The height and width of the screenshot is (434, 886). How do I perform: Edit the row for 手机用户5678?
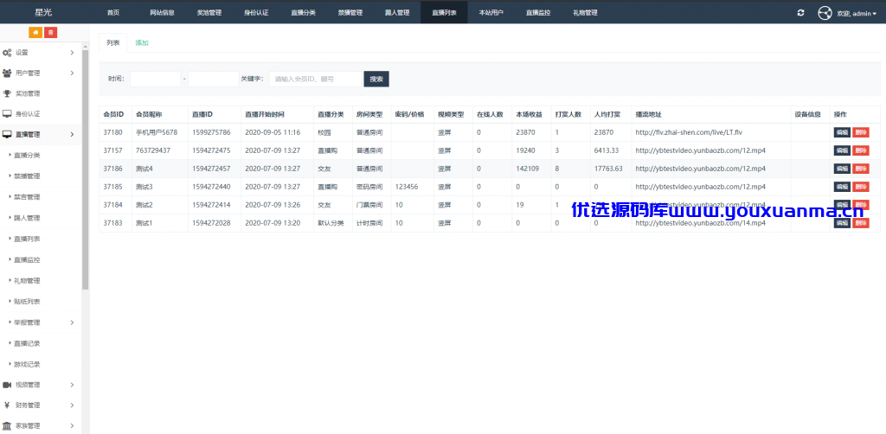point(842,132)
